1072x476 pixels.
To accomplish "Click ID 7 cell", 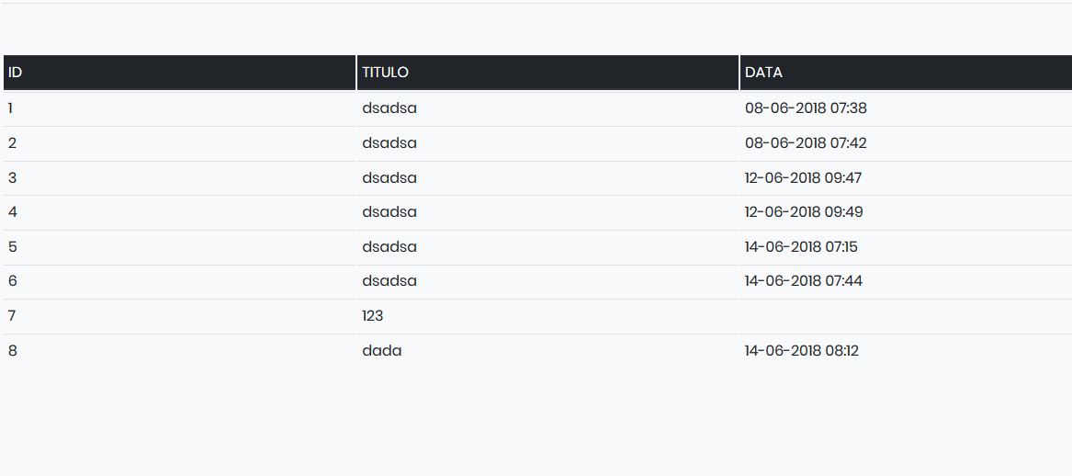I will coord(179,317).
